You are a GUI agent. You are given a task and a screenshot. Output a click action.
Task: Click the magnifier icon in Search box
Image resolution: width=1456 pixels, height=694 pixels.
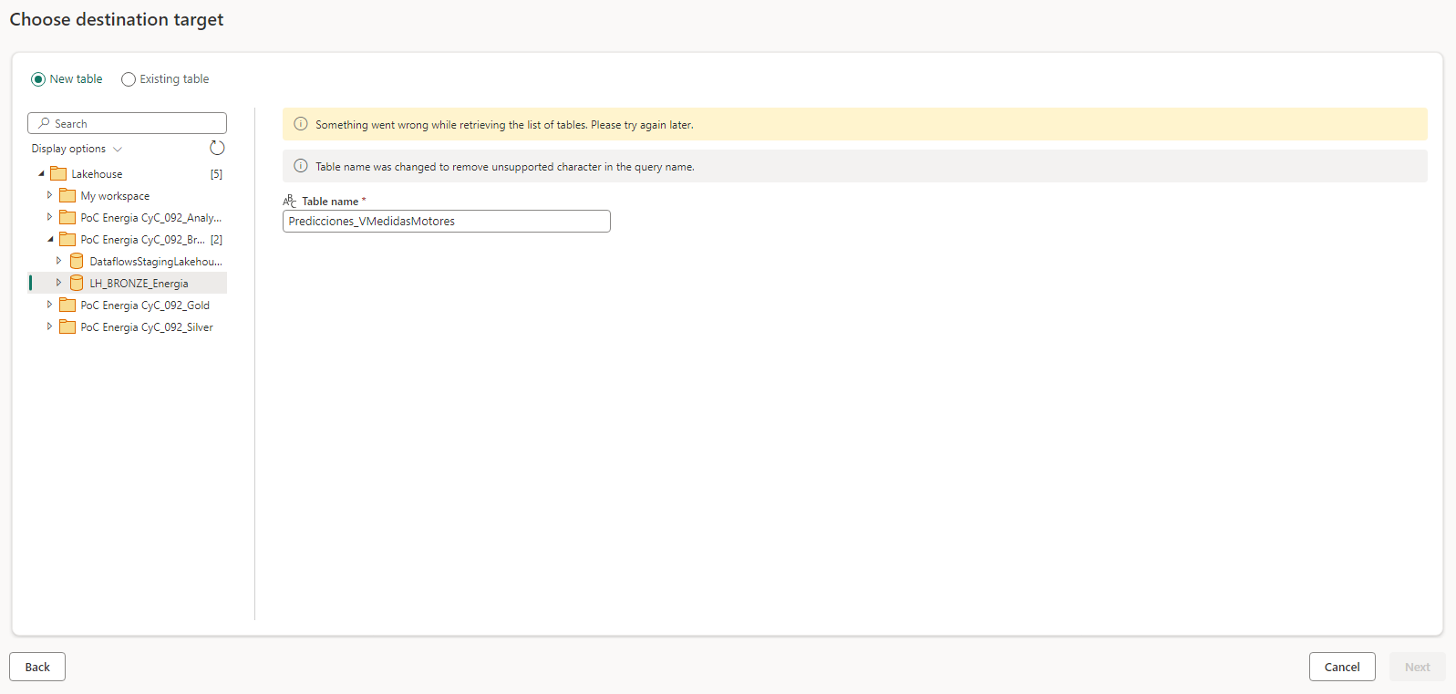(x=44, y=123)
